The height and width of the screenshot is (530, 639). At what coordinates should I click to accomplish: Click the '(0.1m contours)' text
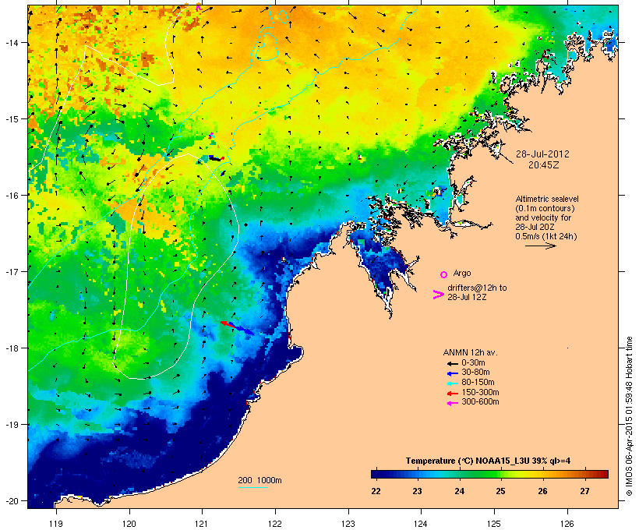(x=545, y=208)
